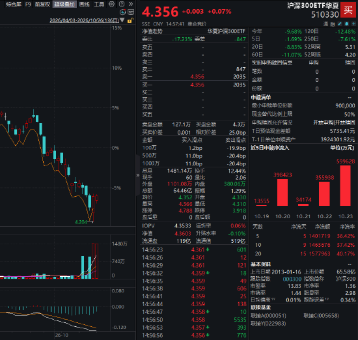This screenshot has width=358, height=340.
Task: Click the round AI assistant icon with red dot
Action: point(122,12)
